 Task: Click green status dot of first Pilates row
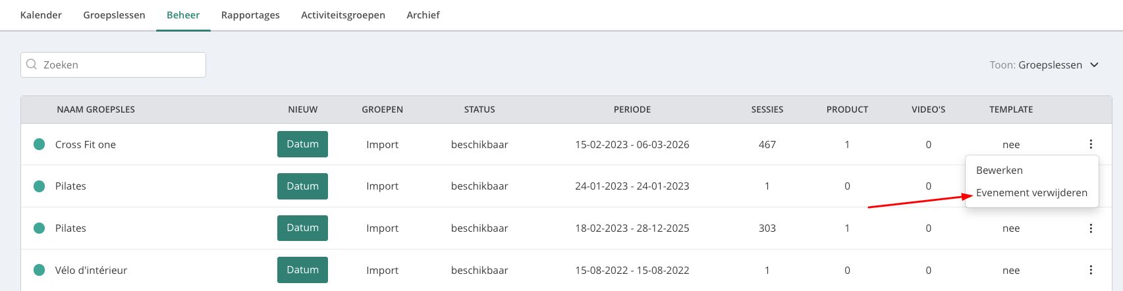[40, 186]
